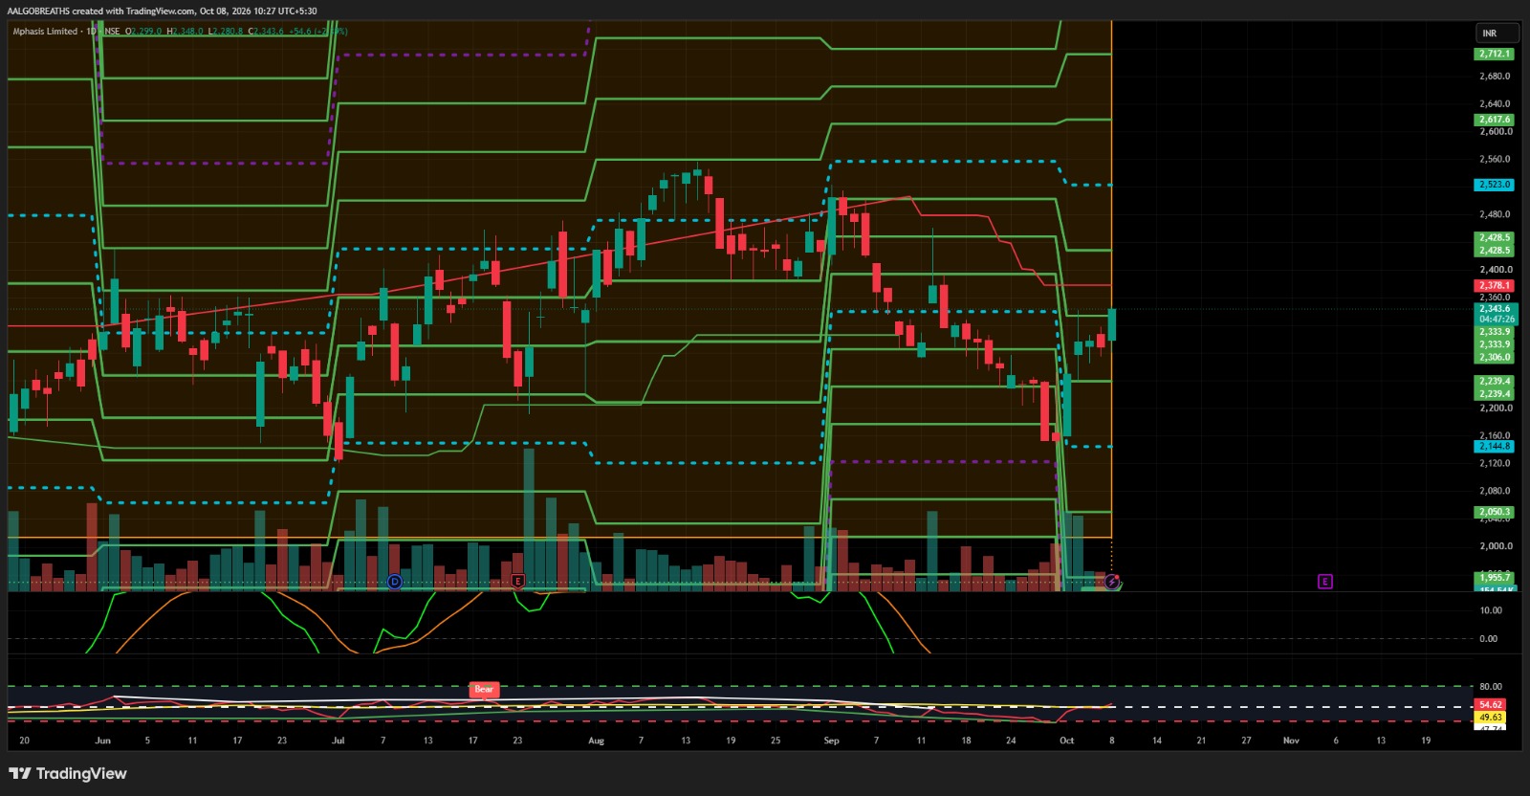Click the Mphasis Limited symbol title
Screen dimensions: 1530x796
pyautogui.click(x=45, y=32)
